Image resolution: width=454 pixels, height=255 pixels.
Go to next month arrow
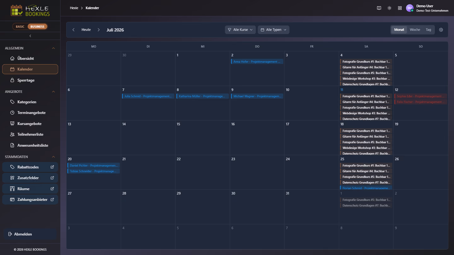pos(99,30)
